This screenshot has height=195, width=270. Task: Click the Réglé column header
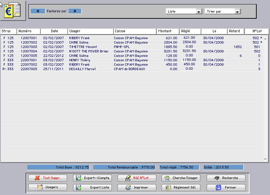[190, 31]
